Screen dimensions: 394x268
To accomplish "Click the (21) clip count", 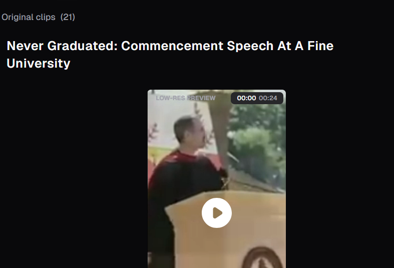I will (x=68, y=17).
